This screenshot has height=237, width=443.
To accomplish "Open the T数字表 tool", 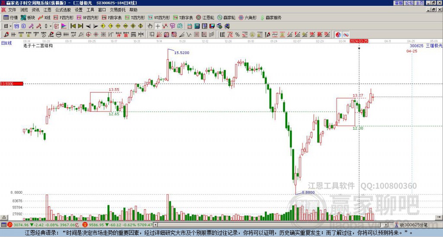I will pyautogui.click(x=183, y=17).
